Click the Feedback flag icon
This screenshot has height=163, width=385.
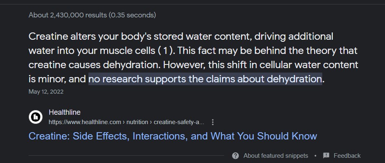[x=326, y=156]
